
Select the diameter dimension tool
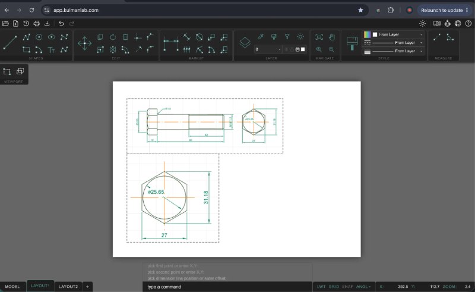coord(199,37)
